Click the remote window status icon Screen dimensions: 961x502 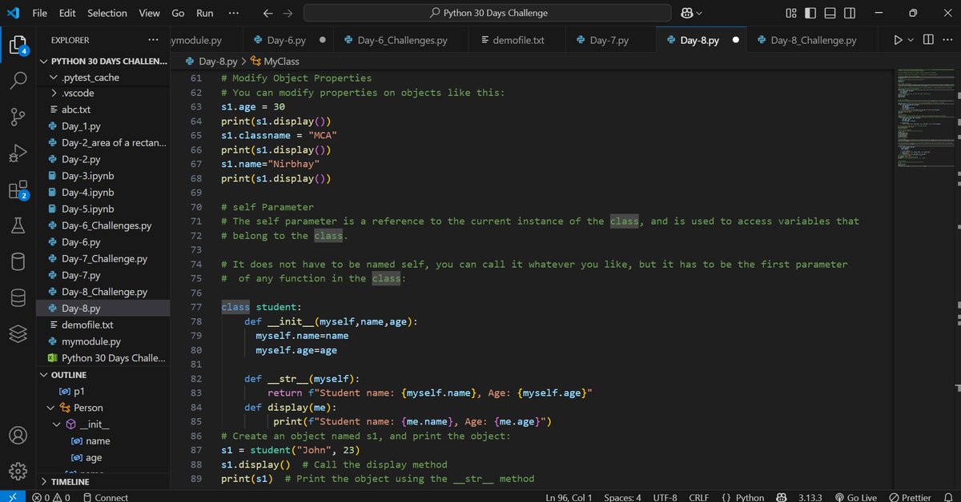pyautogui.click(x=12, y=497)
